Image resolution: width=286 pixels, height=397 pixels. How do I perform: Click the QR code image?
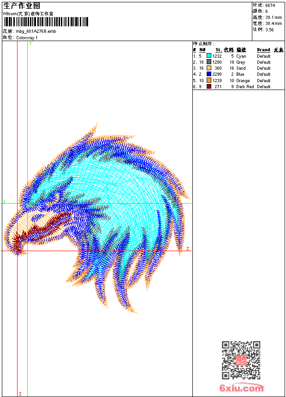tap(241, 360)
